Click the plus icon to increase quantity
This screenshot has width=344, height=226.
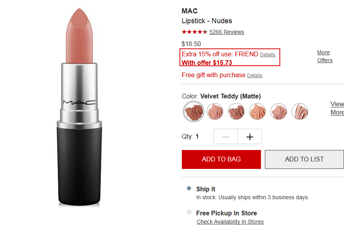pyautogui.click(x=250, y=137)
